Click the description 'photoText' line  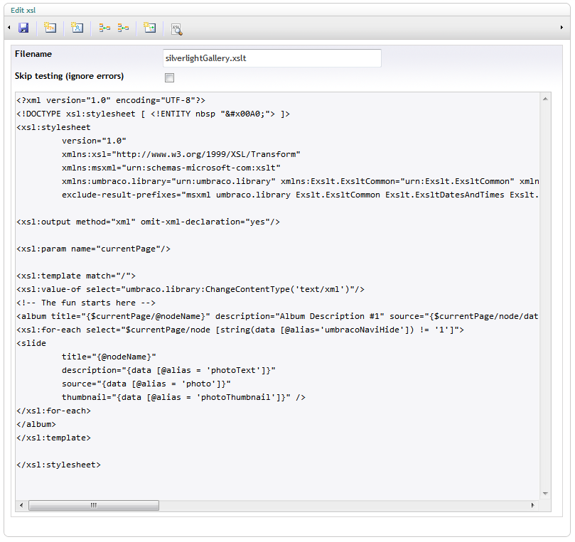168,371
